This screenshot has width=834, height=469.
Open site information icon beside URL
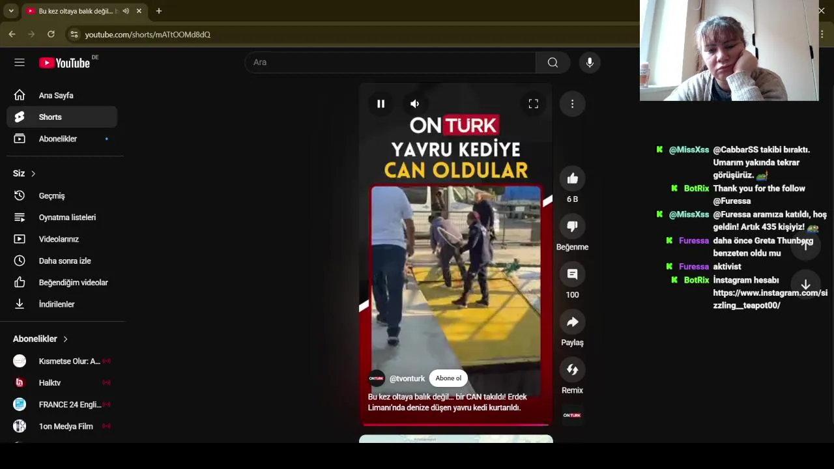(x=74, y=35)
